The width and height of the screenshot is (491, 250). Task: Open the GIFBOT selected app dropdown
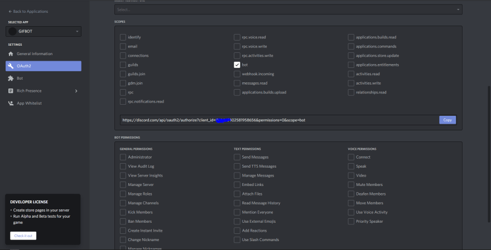[x=44, y=31]
